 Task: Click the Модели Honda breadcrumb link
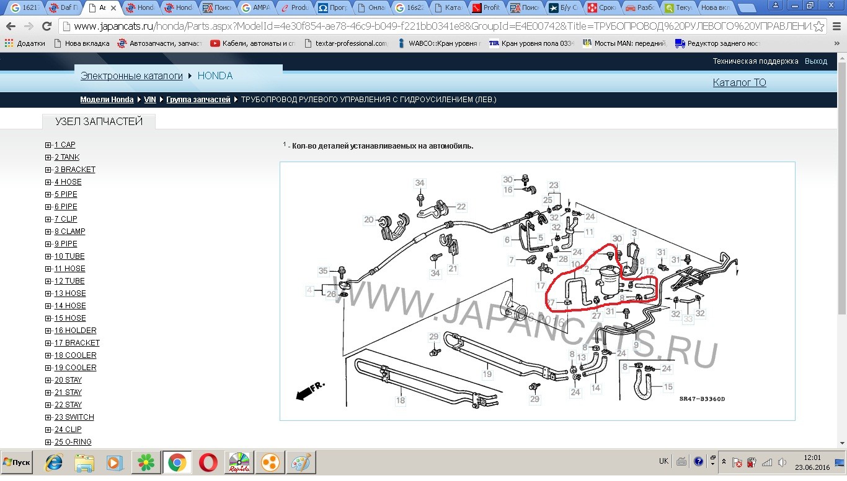click(107, 100)
